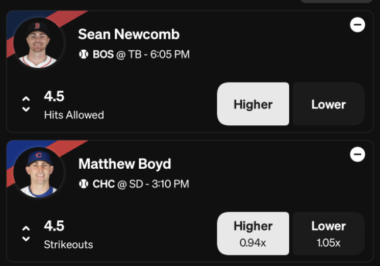Screen dimensions: 380x266
Task: Open BOS @ TB 6:05 PM game info
Action: [141, 54]
